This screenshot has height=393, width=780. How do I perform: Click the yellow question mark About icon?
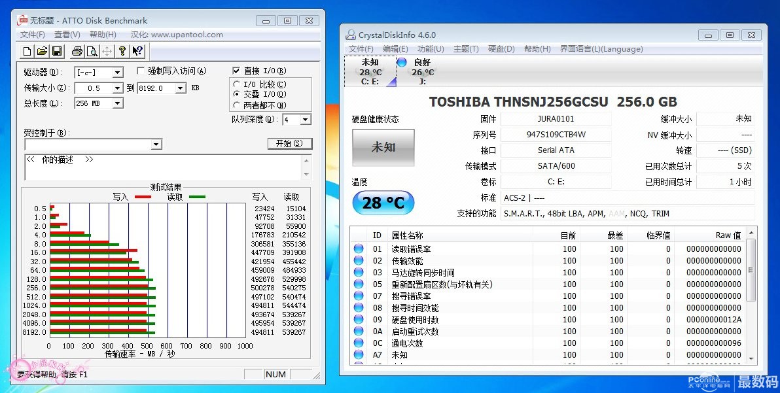coord(122,51)
